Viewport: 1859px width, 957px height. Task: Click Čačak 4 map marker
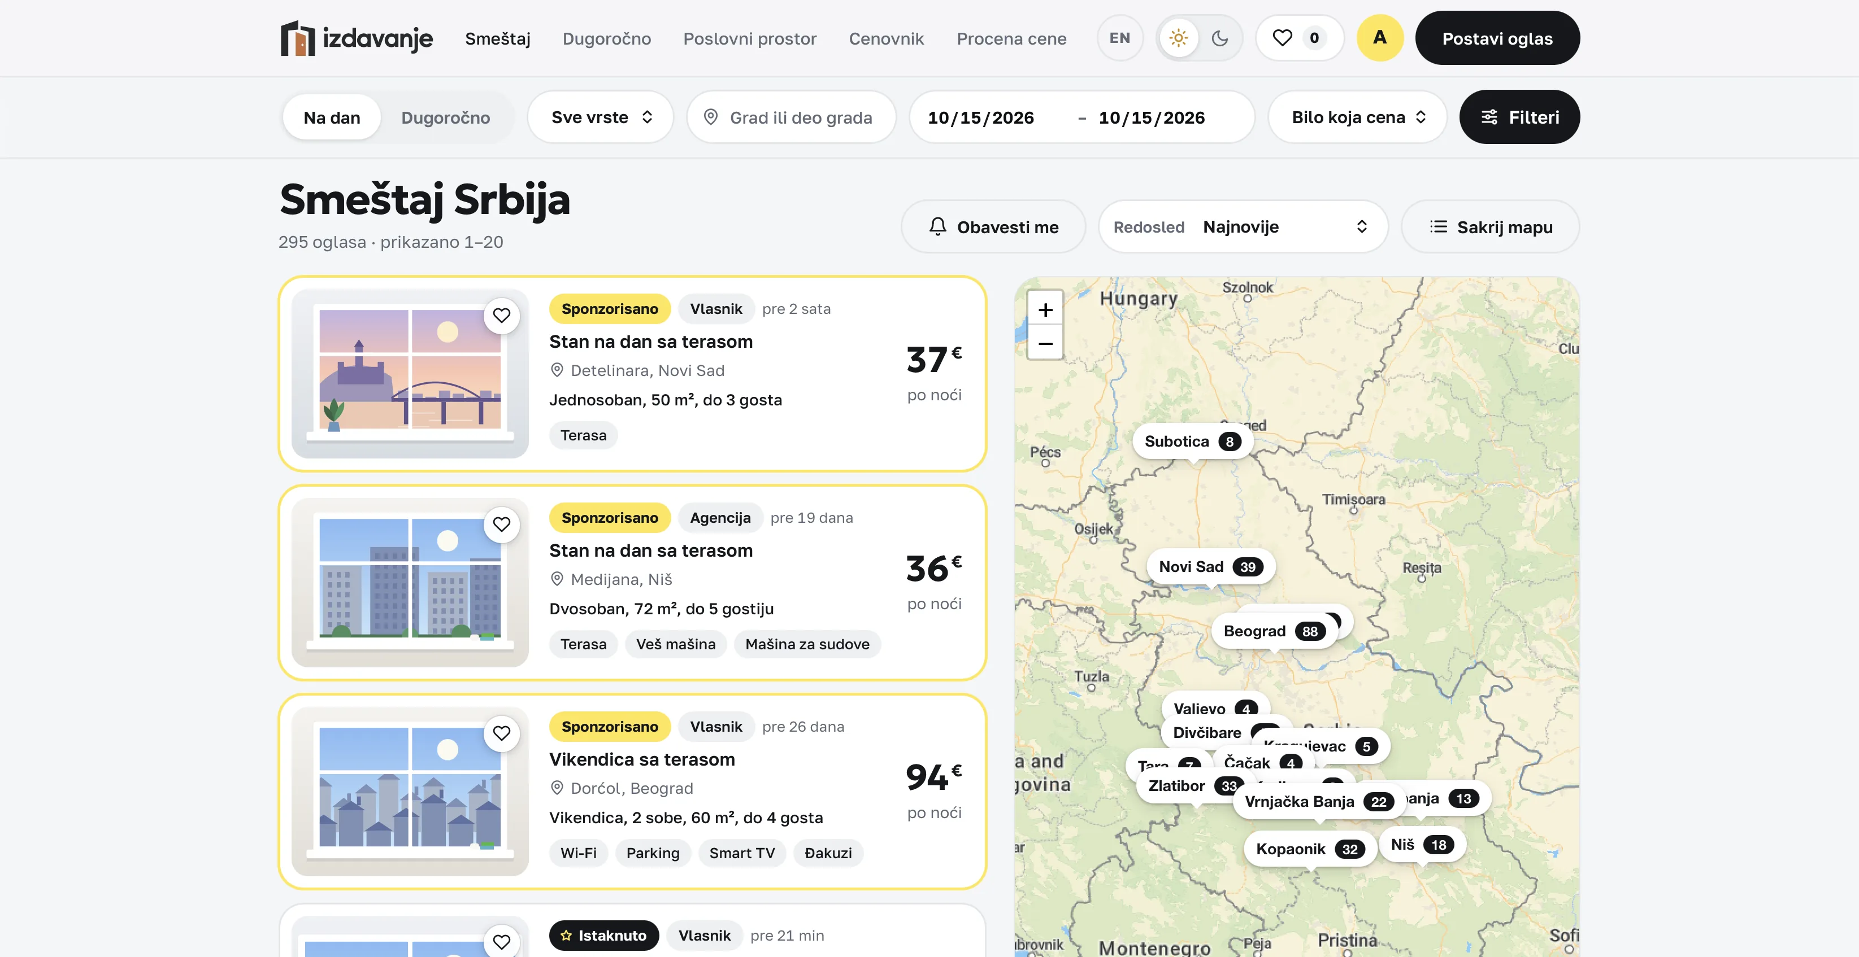[x=1263, y=762]
